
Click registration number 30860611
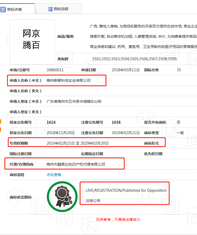(55, 70)
